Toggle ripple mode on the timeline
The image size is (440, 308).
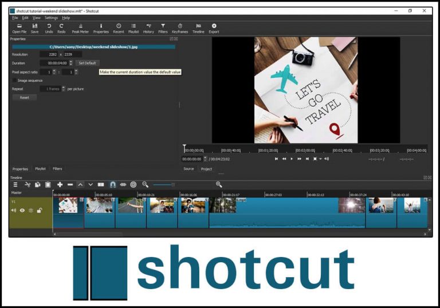(123, 184)
